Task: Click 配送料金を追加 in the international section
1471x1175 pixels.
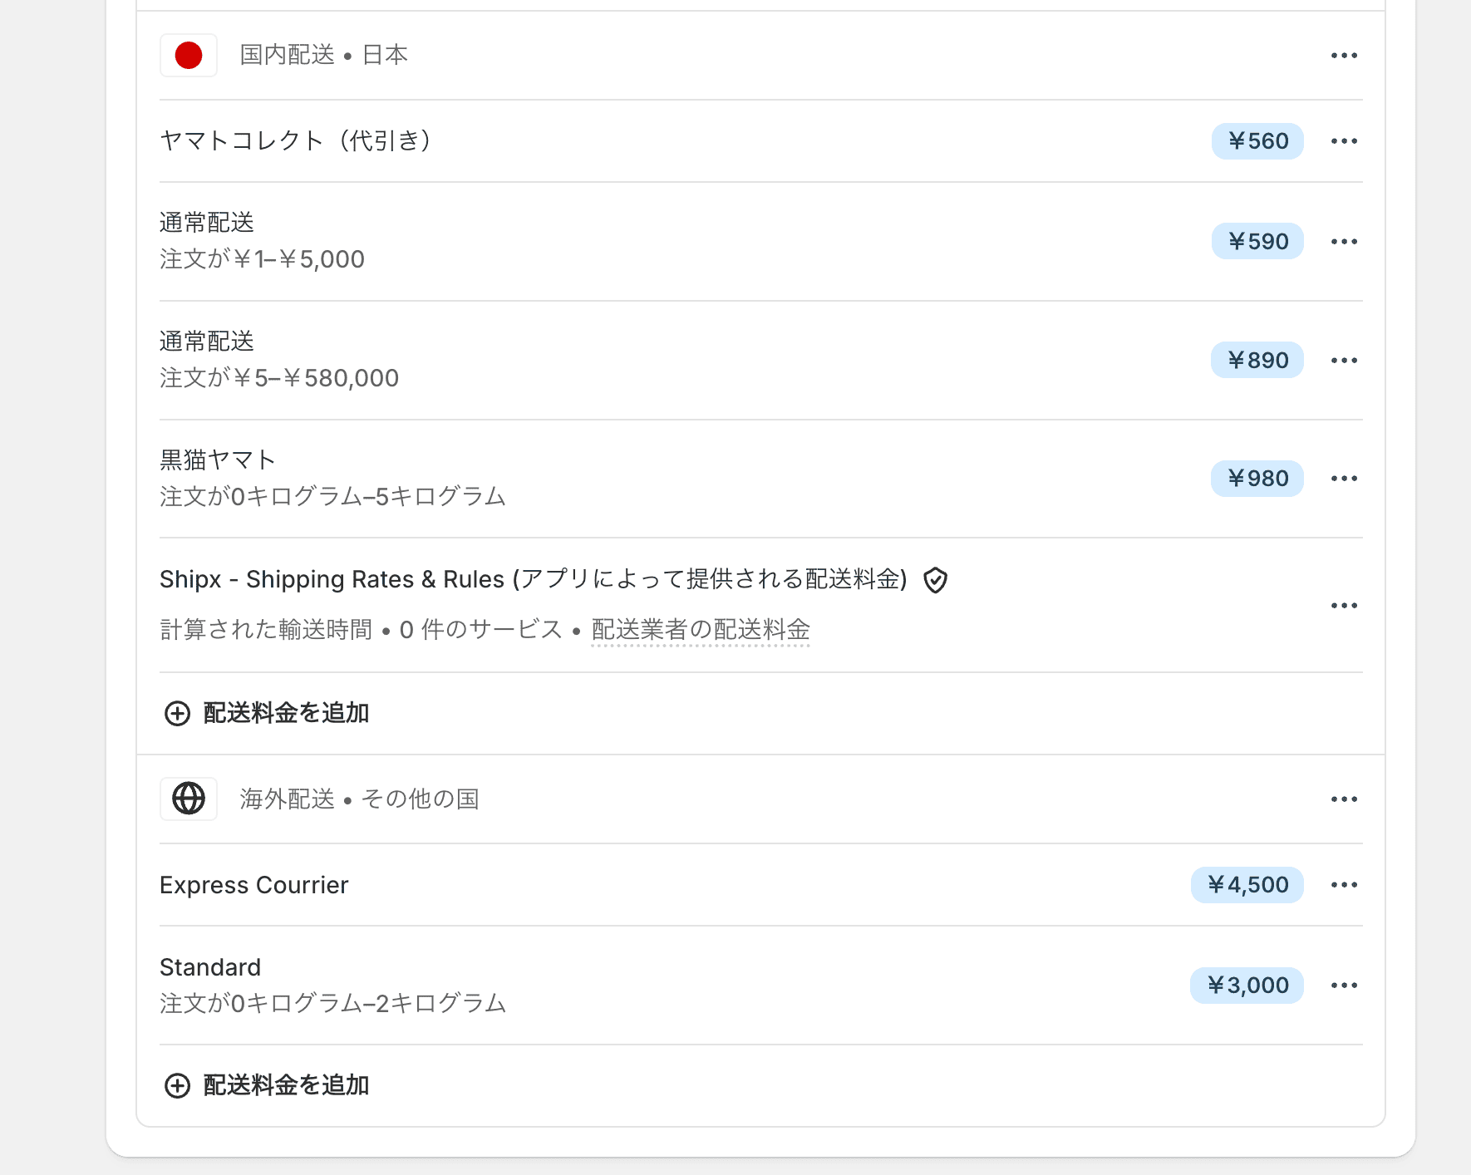Action: click(285, 1085)
